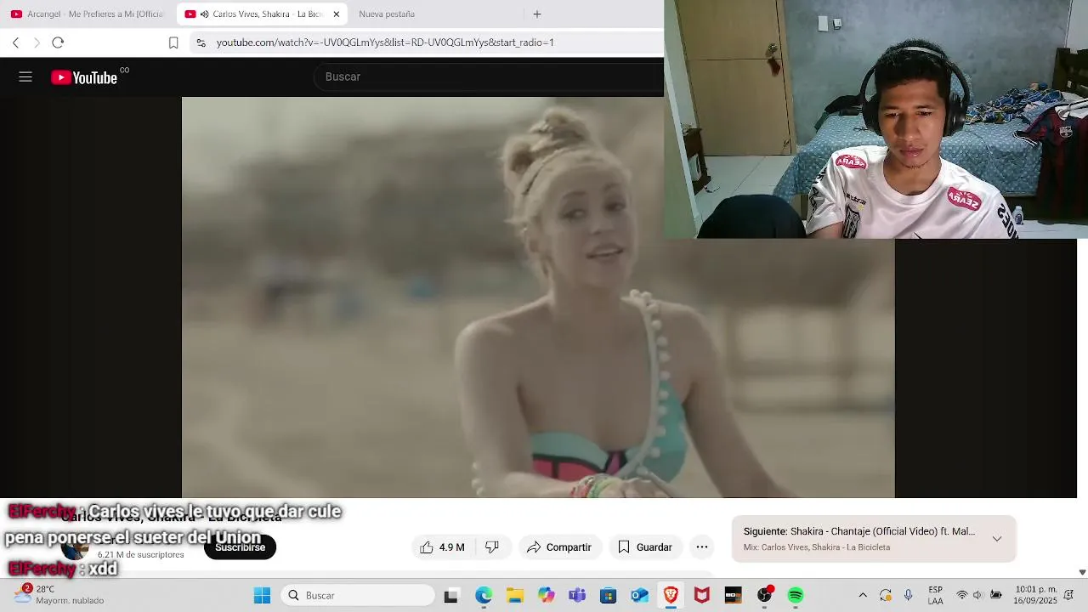This screenshot has width=1088, height=612.
Task: Open a new browser tab with plus
Action: [537, 14]
